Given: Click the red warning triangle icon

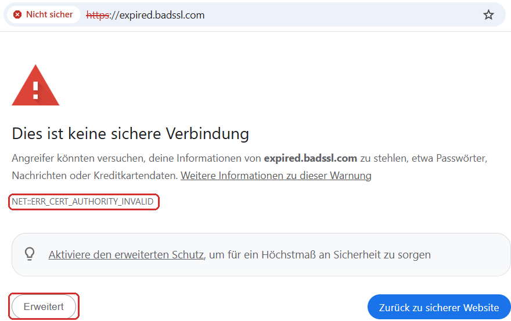Looking at the screenshot, I should click(x=35, y=85).
